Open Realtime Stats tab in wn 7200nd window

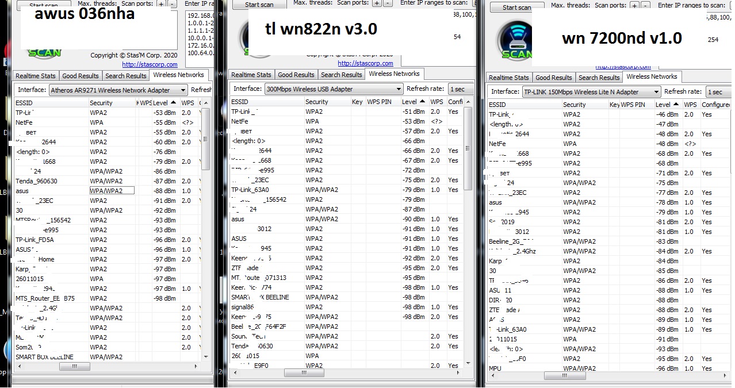[x=509, y=78]
